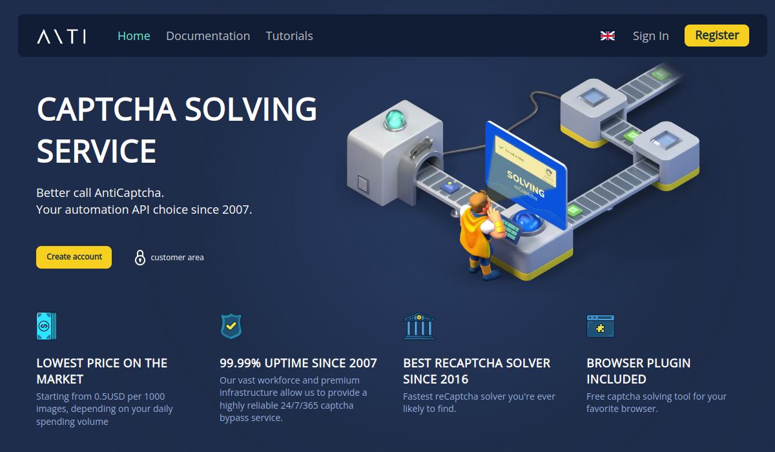Click the Sign In link

click(651, 36)
